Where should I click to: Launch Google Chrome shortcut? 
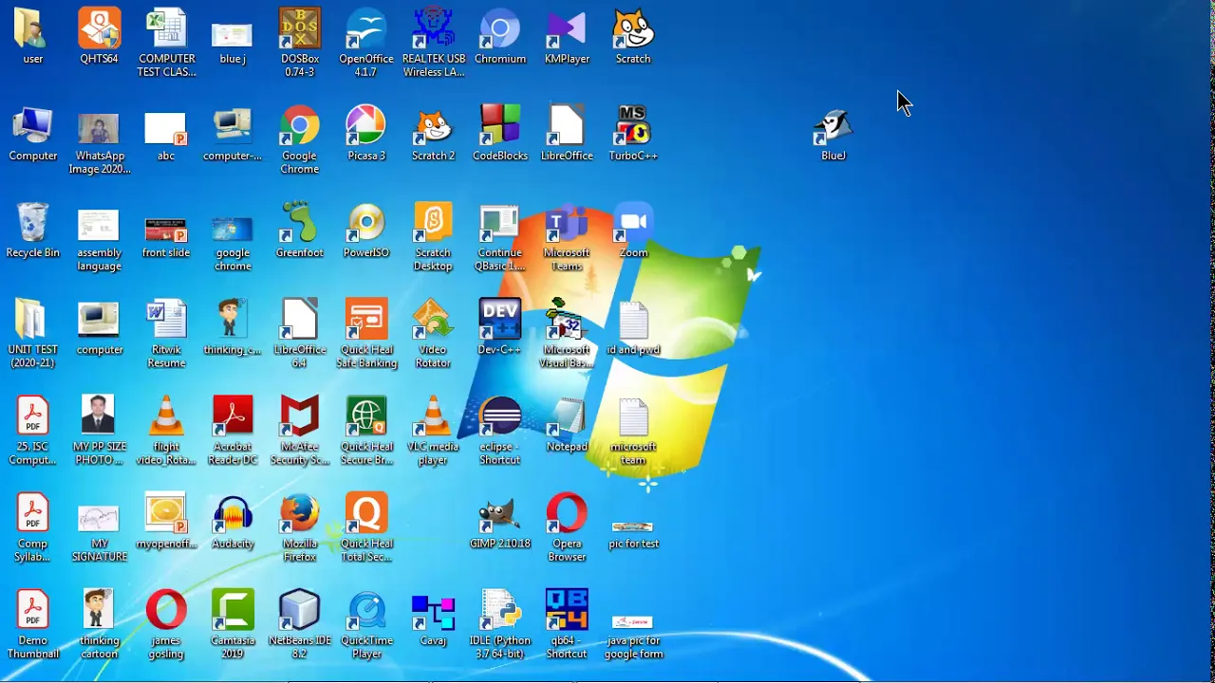[x=299, y=140]
